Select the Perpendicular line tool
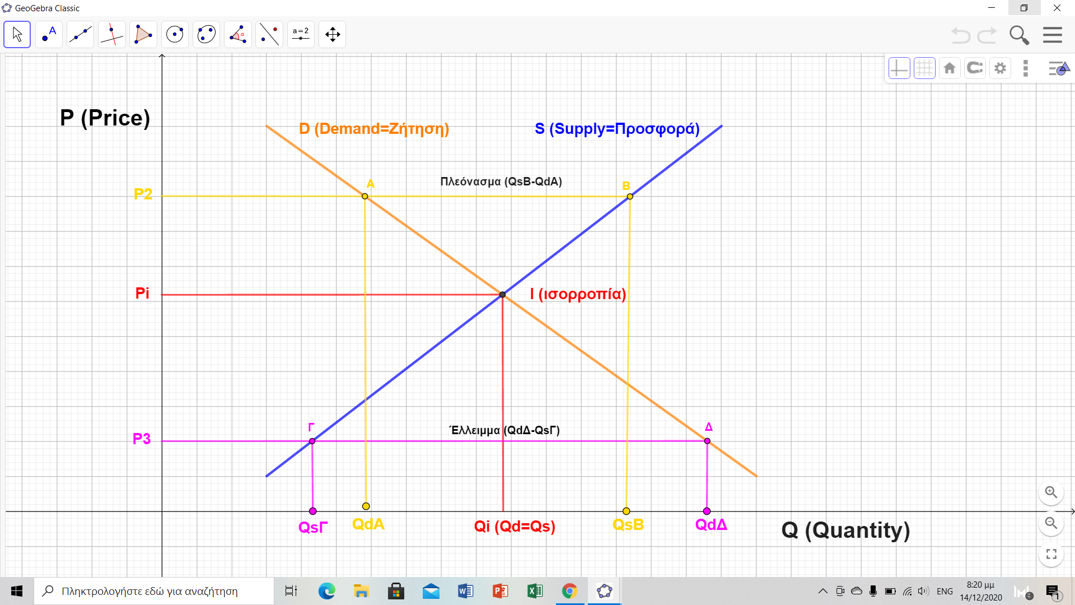 coord(111,35)
